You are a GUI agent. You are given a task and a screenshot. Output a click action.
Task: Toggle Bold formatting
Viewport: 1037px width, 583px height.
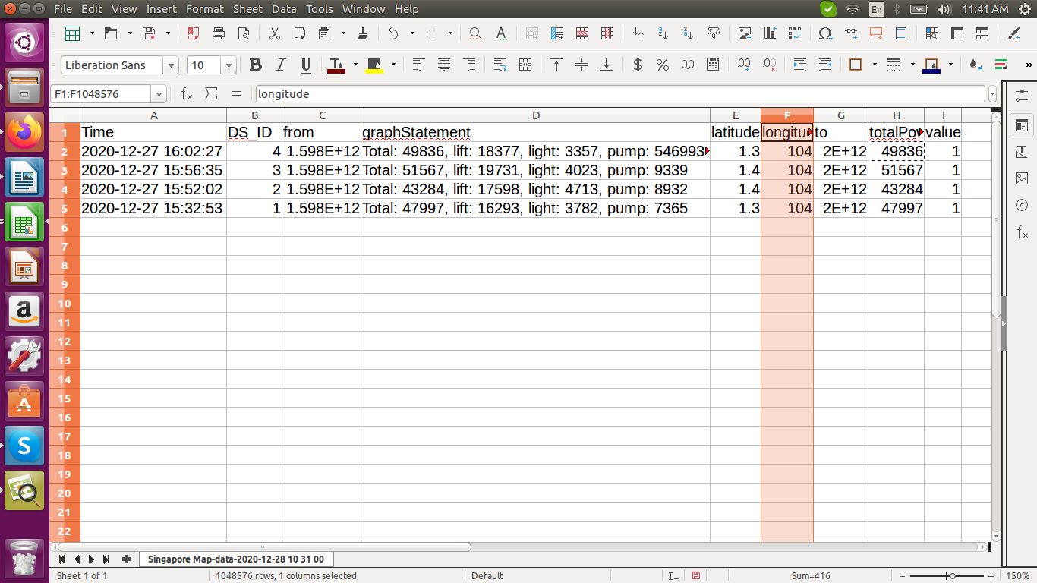(x=256, y=65)
